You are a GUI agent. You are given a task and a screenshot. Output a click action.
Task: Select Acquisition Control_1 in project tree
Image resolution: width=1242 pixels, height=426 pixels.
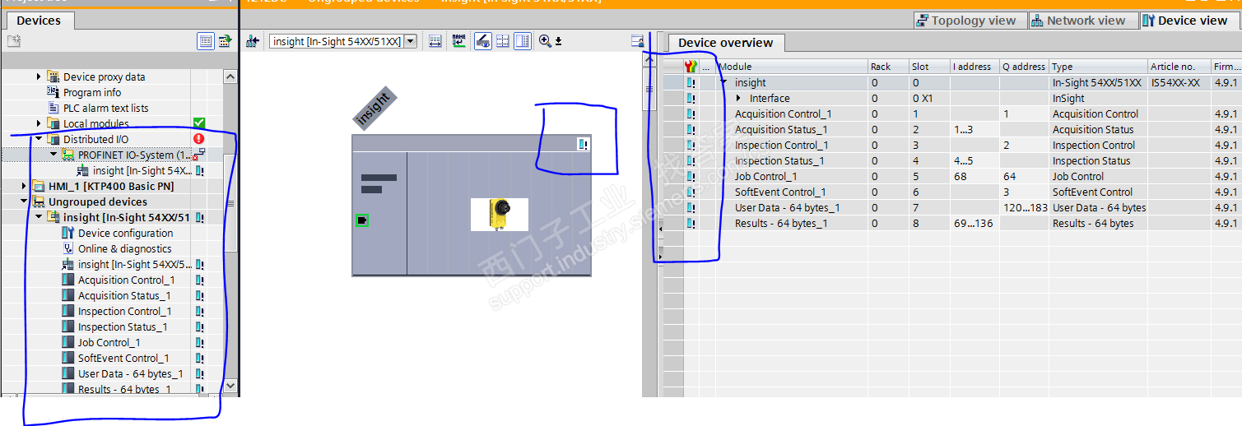[x=127, y=280]
